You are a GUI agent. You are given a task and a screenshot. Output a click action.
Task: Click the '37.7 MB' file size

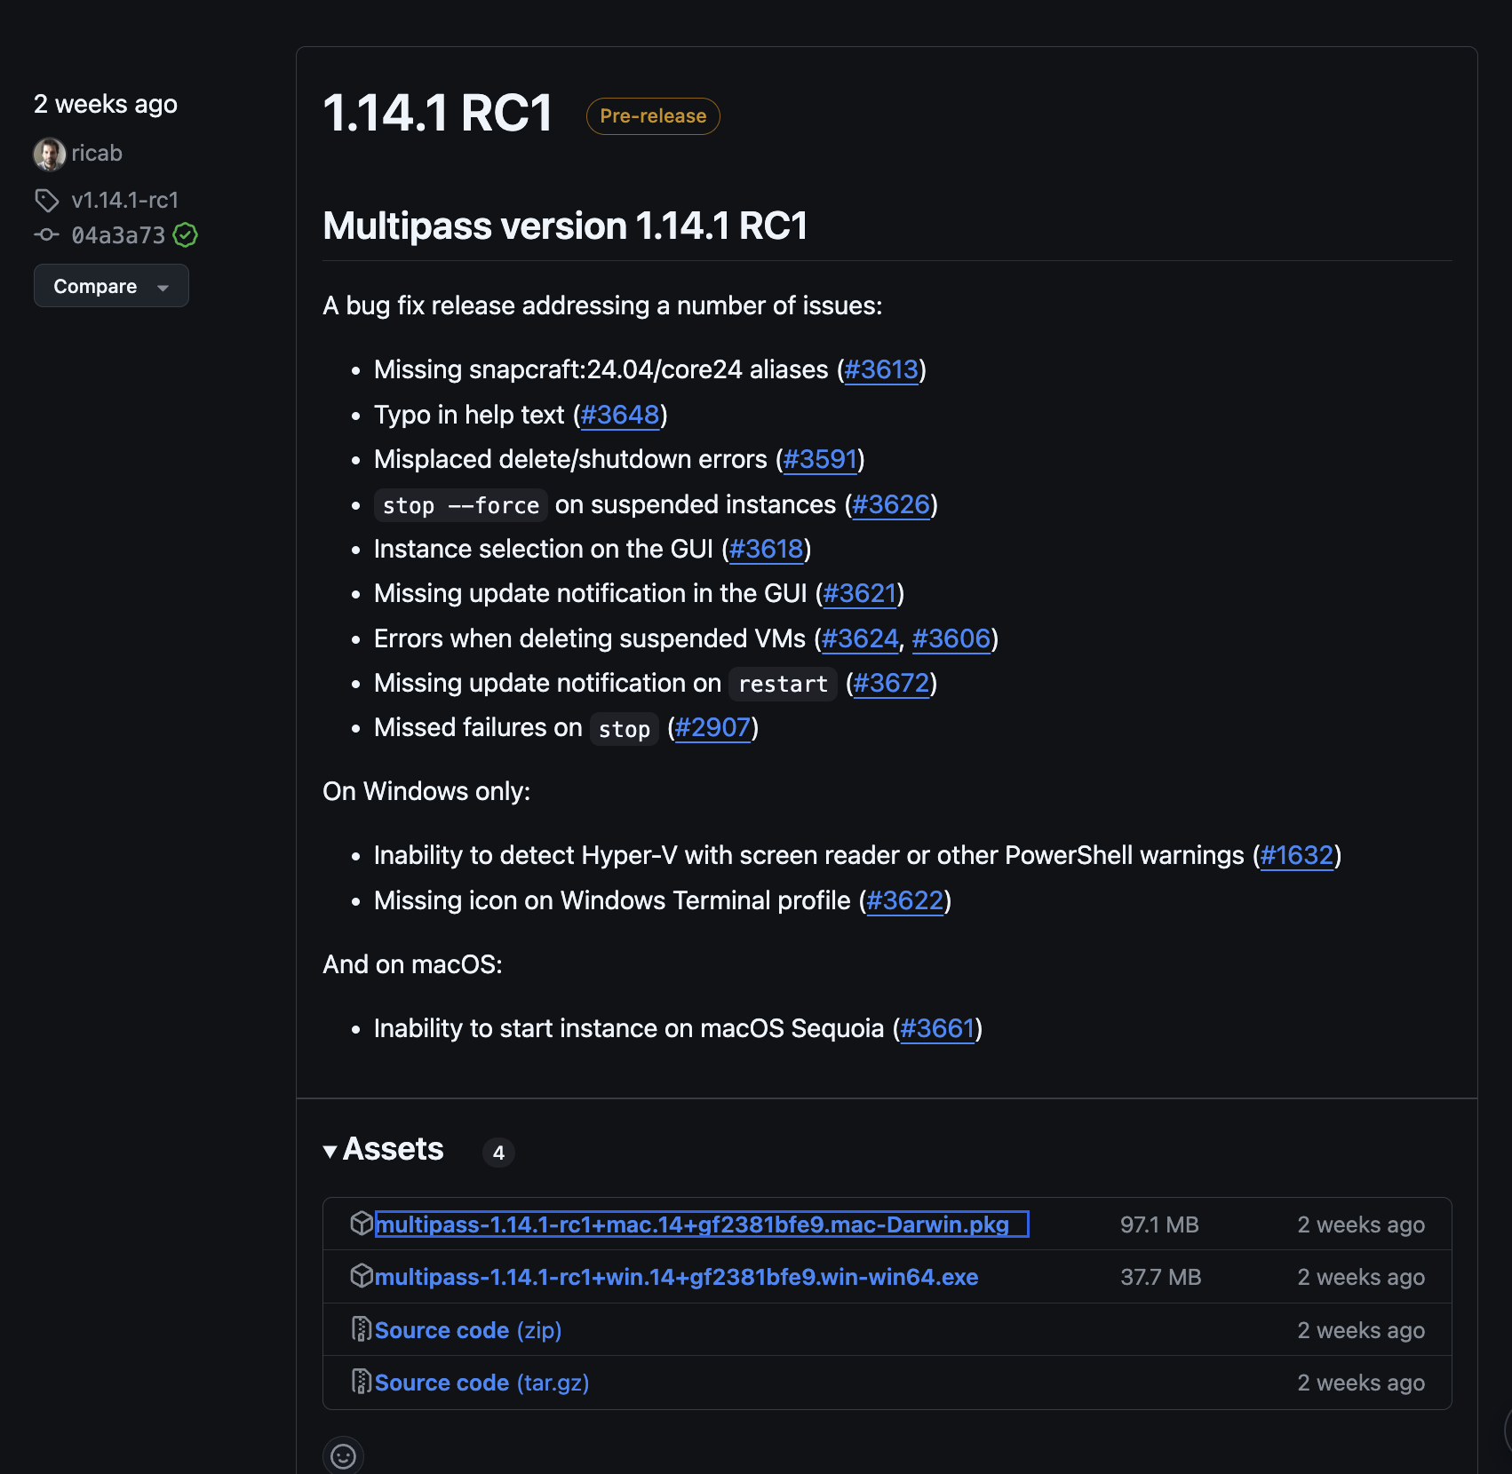[1160, 1276]
